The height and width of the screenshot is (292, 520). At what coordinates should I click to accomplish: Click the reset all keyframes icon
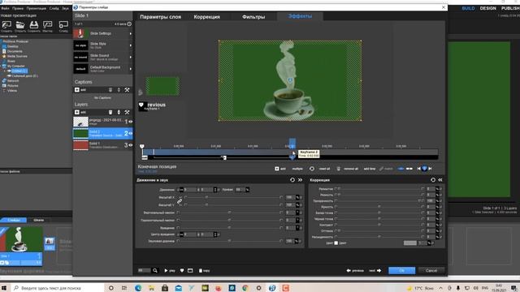pyautogui.click(x=312, y=169)
